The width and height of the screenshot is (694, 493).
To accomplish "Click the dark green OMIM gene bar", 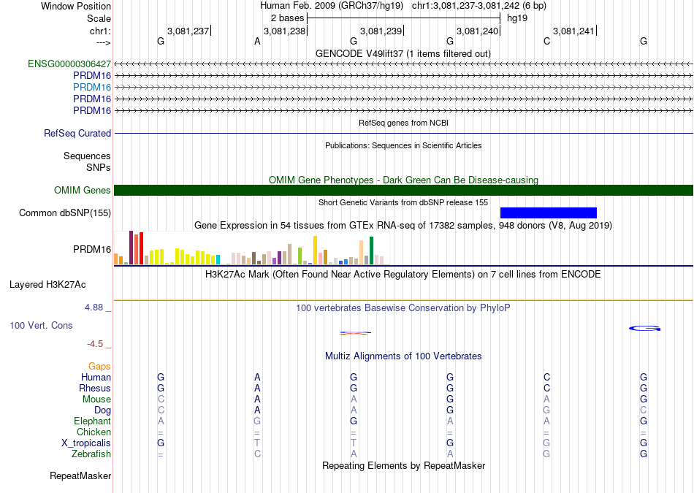I will tap(403, 191).
